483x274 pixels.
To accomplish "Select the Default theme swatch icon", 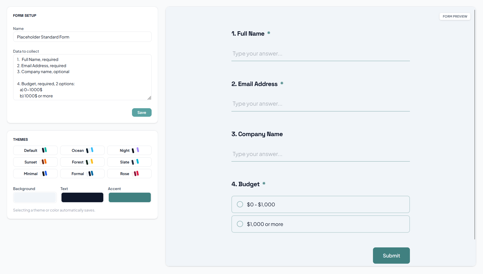I will pyautogui.click(x=44, y=150).
